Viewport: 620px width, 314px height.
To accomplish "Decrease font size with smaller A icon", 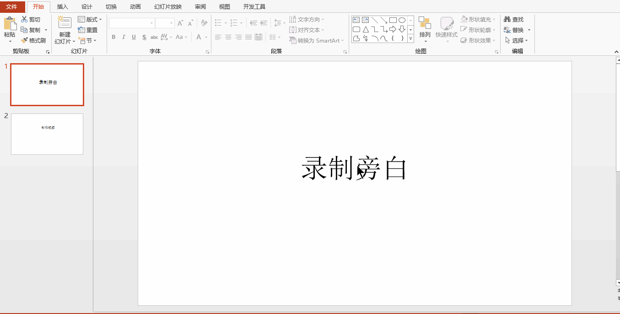I will click(x=190, y=23).
